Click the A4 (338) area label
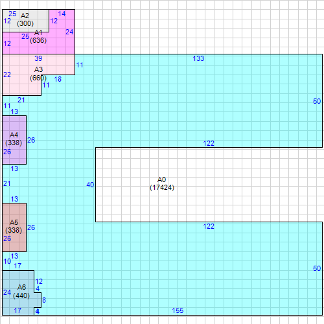 pyautogui.click(x=14, y=139)
